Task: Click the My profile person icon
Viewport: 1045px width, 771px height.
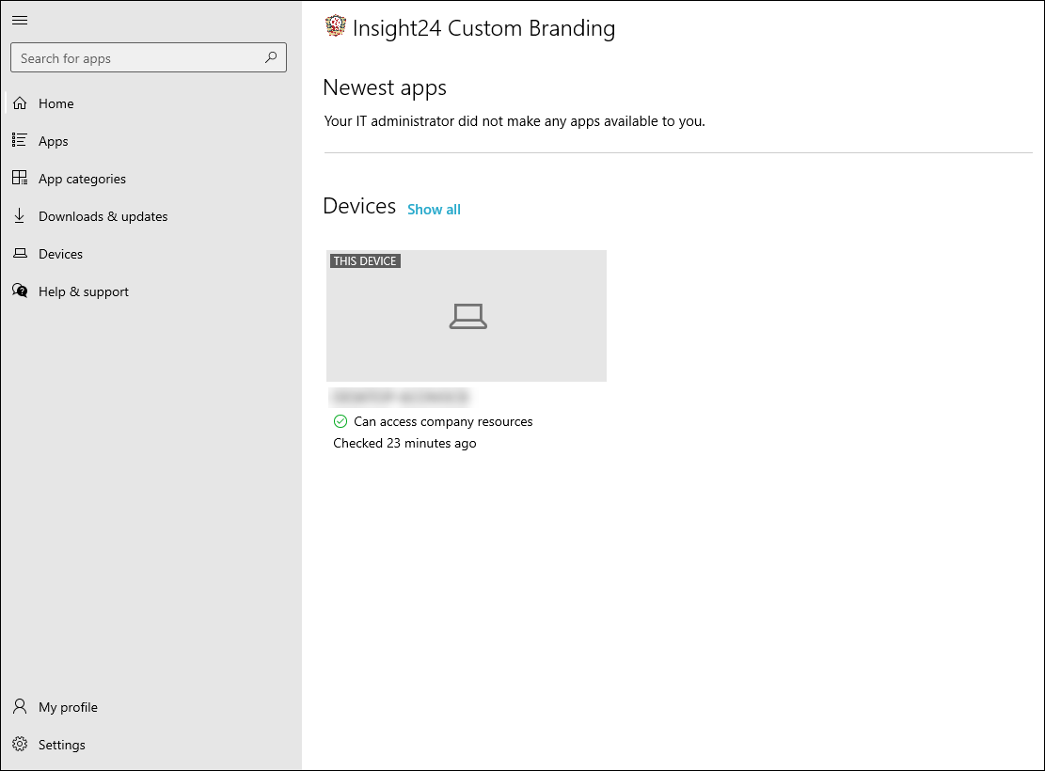Action: [x=20, y=707]
